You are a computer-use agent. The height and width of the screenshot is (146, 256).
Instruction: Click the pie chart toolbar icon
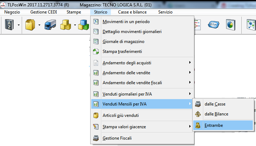(x=229, y=25)
